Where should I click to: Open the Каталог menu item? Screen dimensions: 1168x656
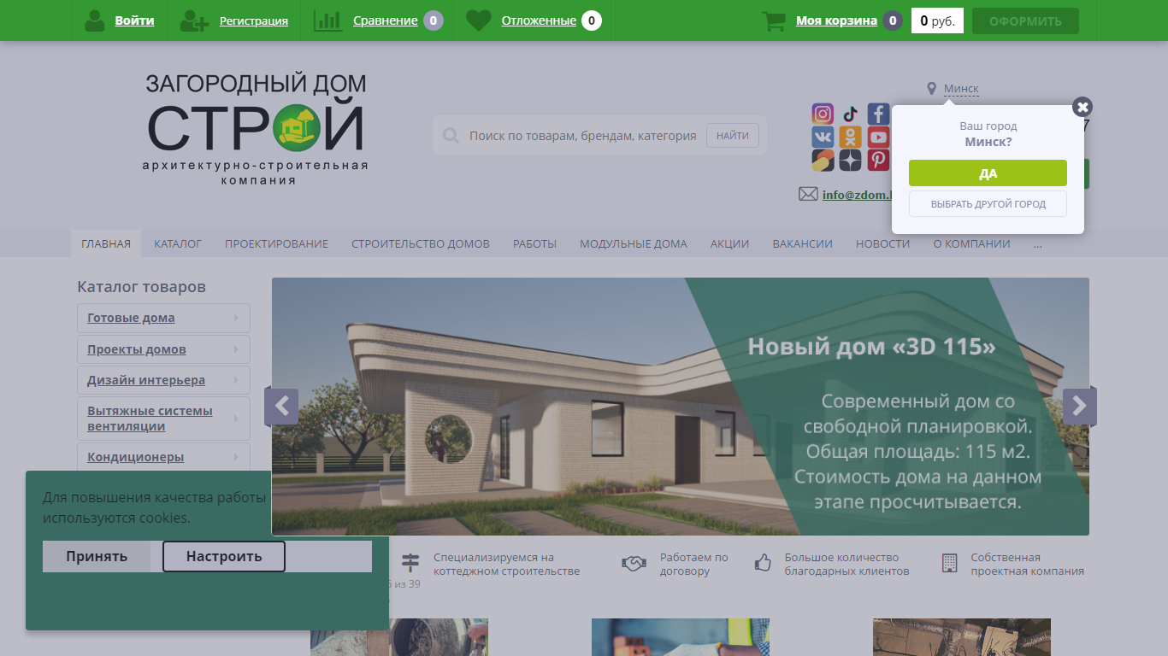(178, 243)
